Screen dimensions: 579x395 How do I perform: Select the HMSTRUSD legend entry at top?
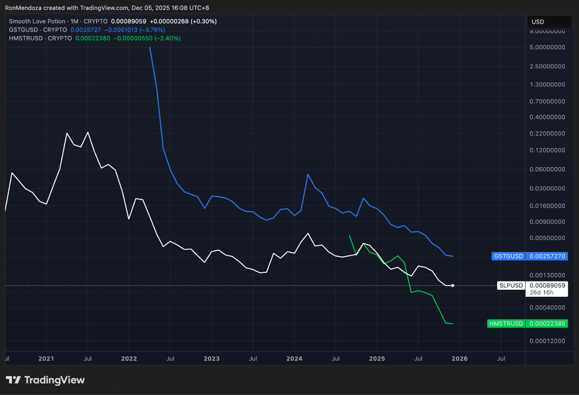(x=26, y=38)
